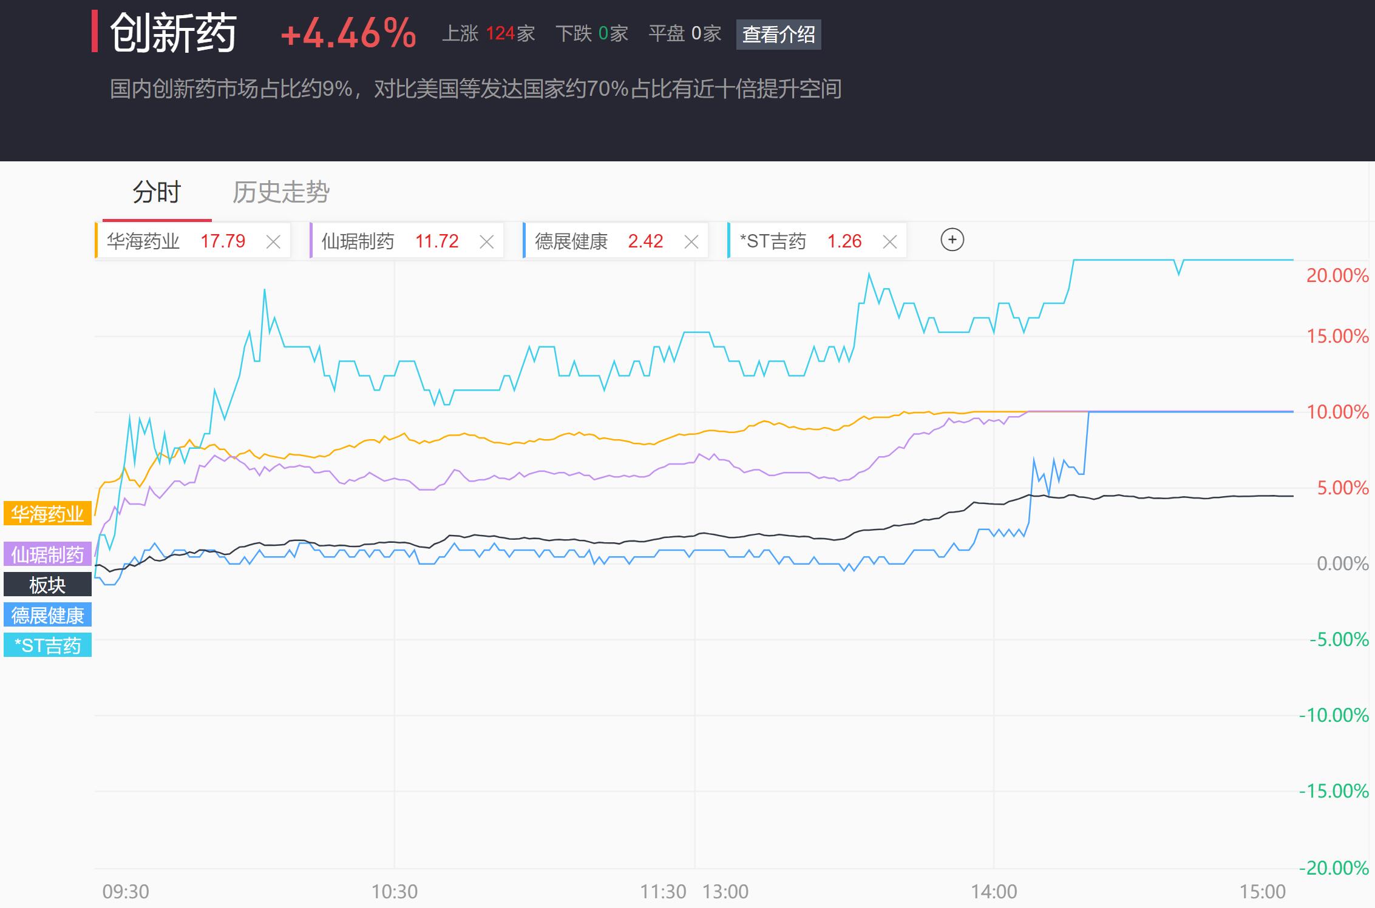Close the *ST吉药 stock chip

tap(889, 242)
